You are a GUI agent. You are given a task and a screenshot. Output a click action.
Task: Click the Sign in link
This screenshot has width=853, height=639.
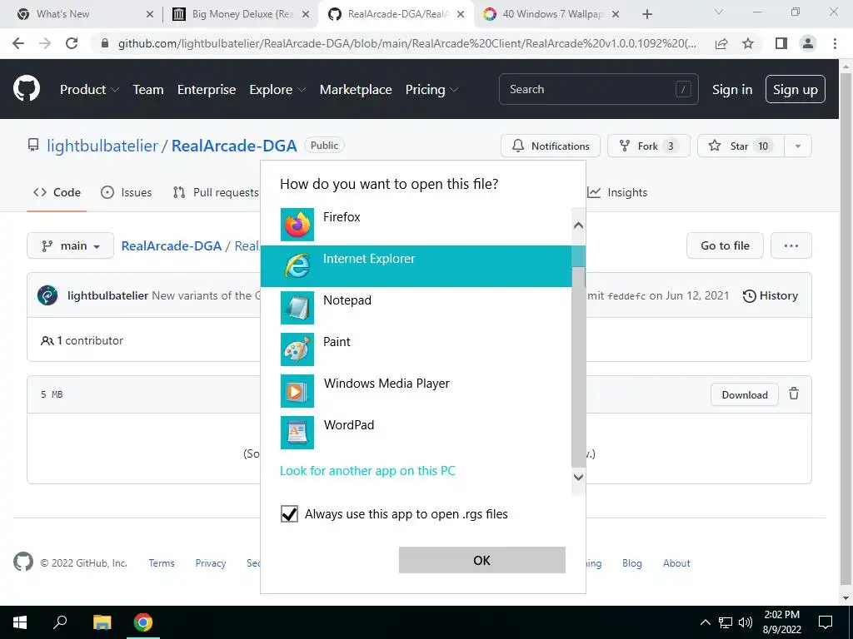pyautogui.click(x=732, y=90)
